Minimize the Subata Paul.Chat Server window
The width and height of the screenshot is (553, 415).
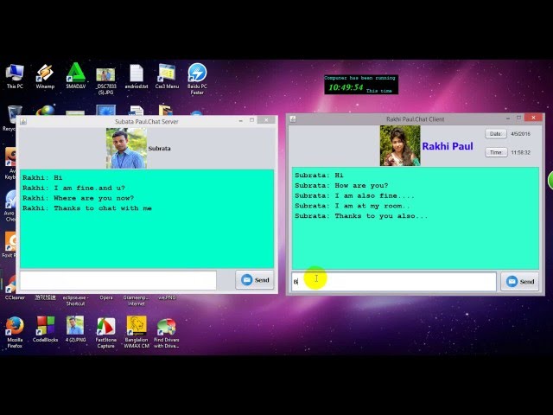click(x=241, y=121)
